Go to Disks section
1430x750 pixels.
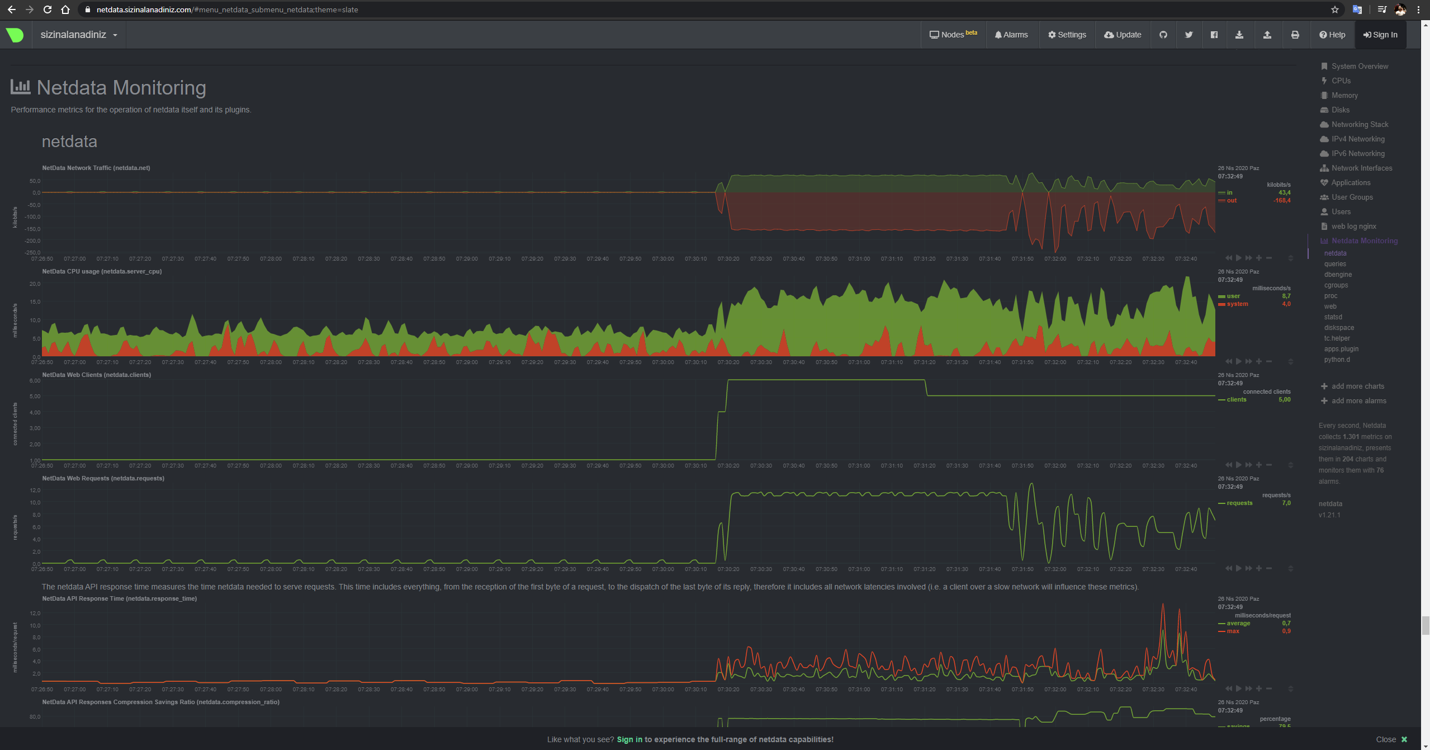[x=1340, y=110]
